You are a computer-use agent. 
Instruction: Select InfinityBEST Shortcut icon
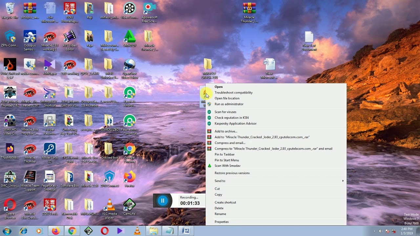(50, 97)
